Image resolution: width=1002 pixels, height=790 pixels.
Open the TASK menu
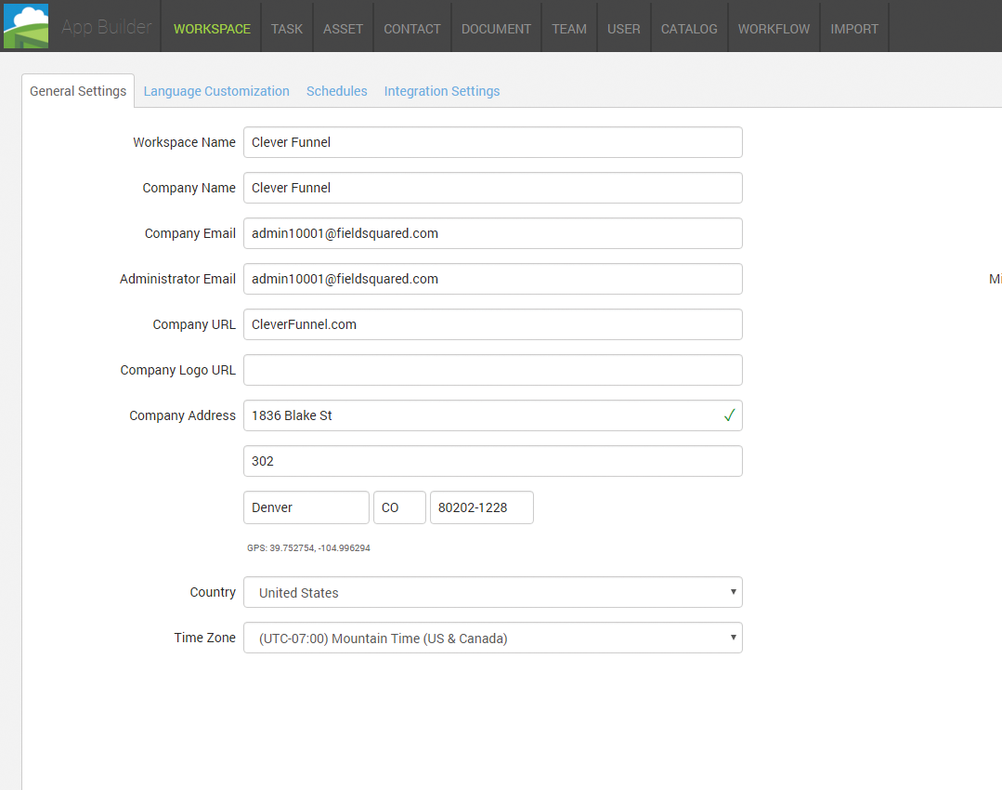point(287,29)
